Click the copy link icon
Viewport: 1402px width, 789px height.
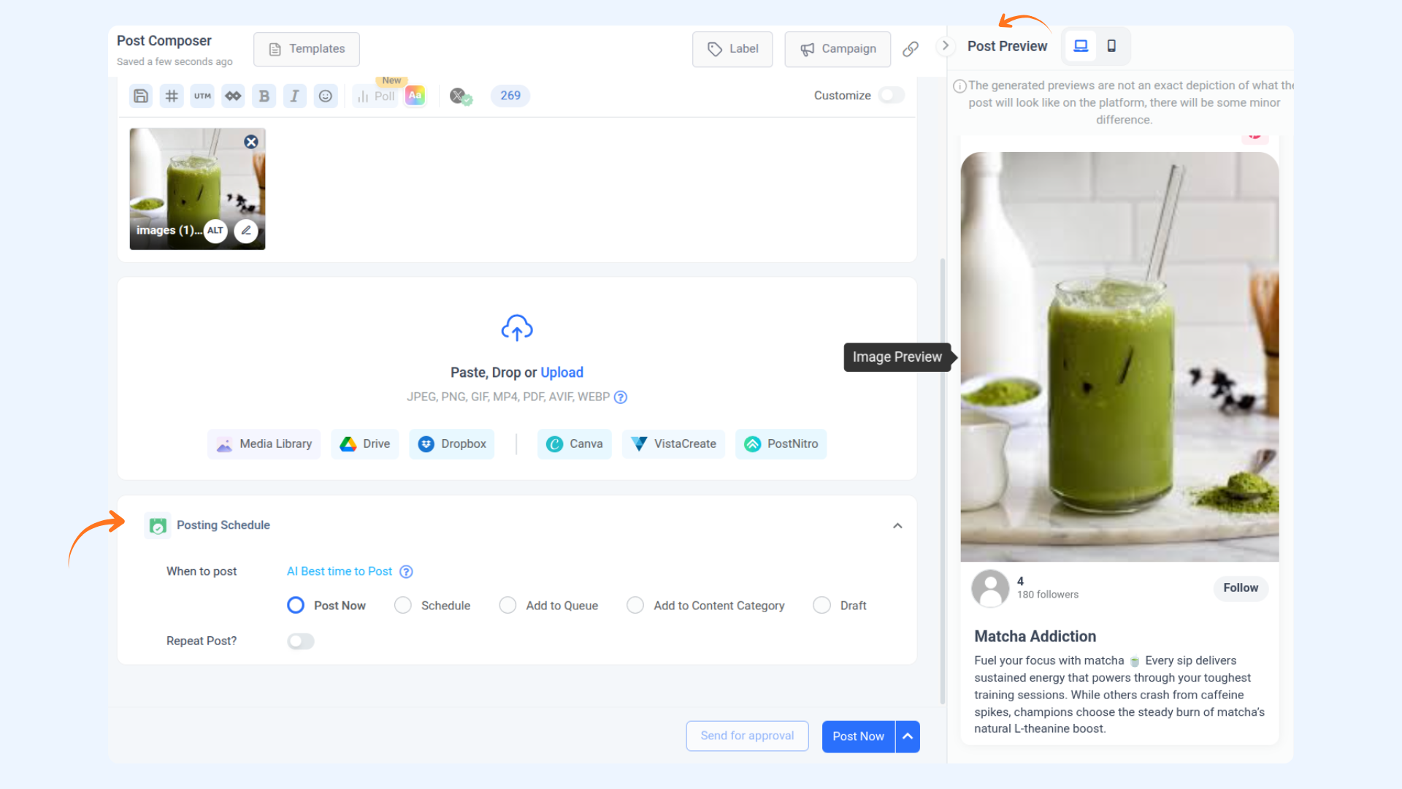[910, 49]
